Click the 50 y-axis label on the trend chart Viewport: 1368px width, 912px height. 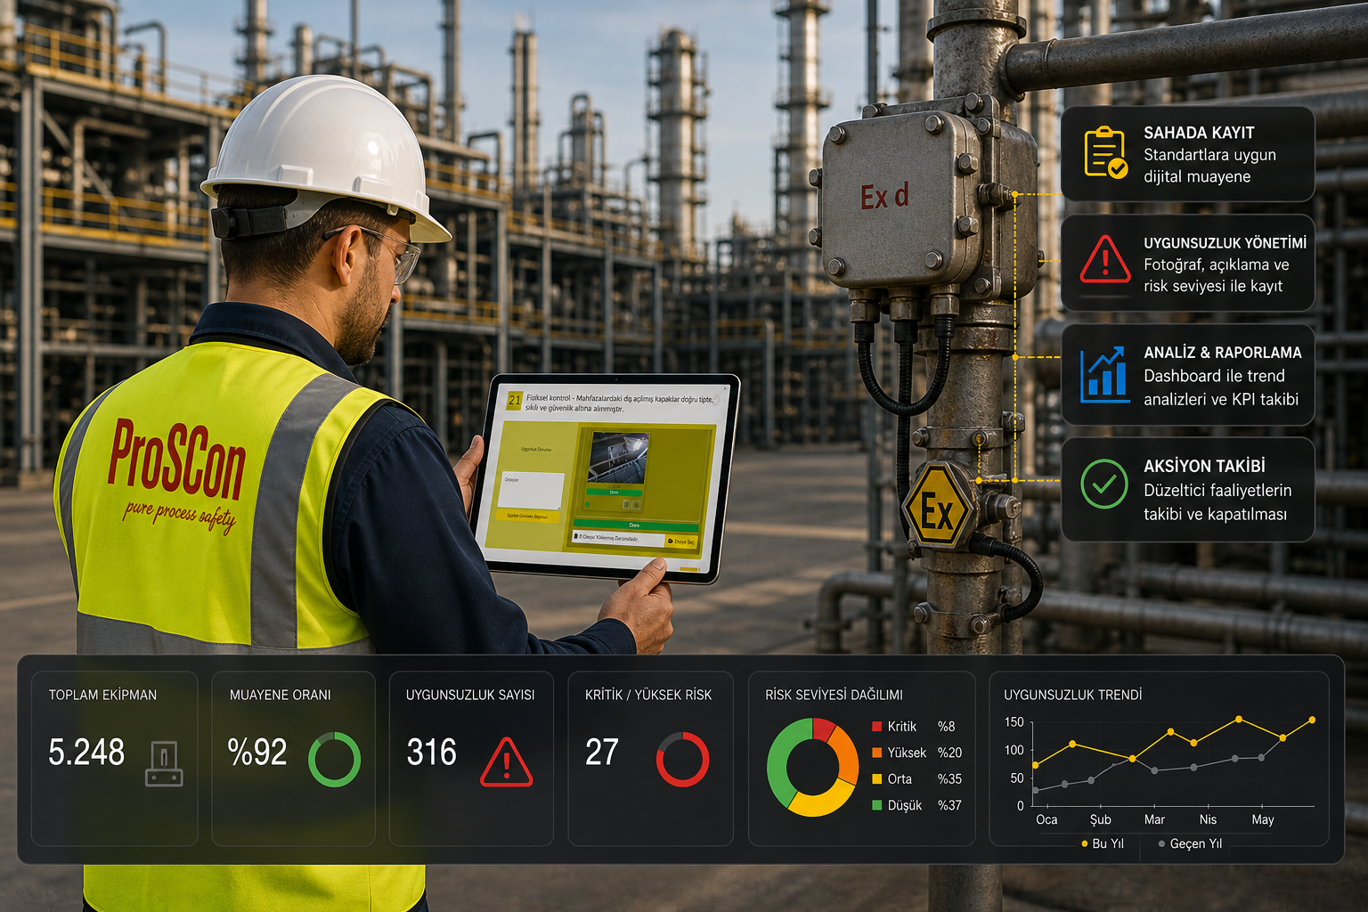(1016, 778)
